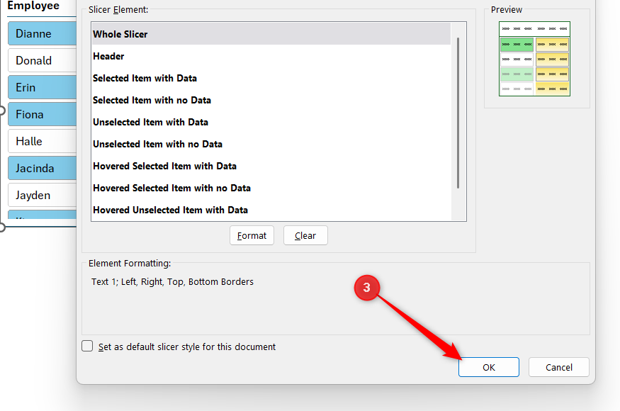Select Dianne in the Employee slicer
The height and width of the screenshot is (411, 620).
pyautogui.click(x=42, y=33)
